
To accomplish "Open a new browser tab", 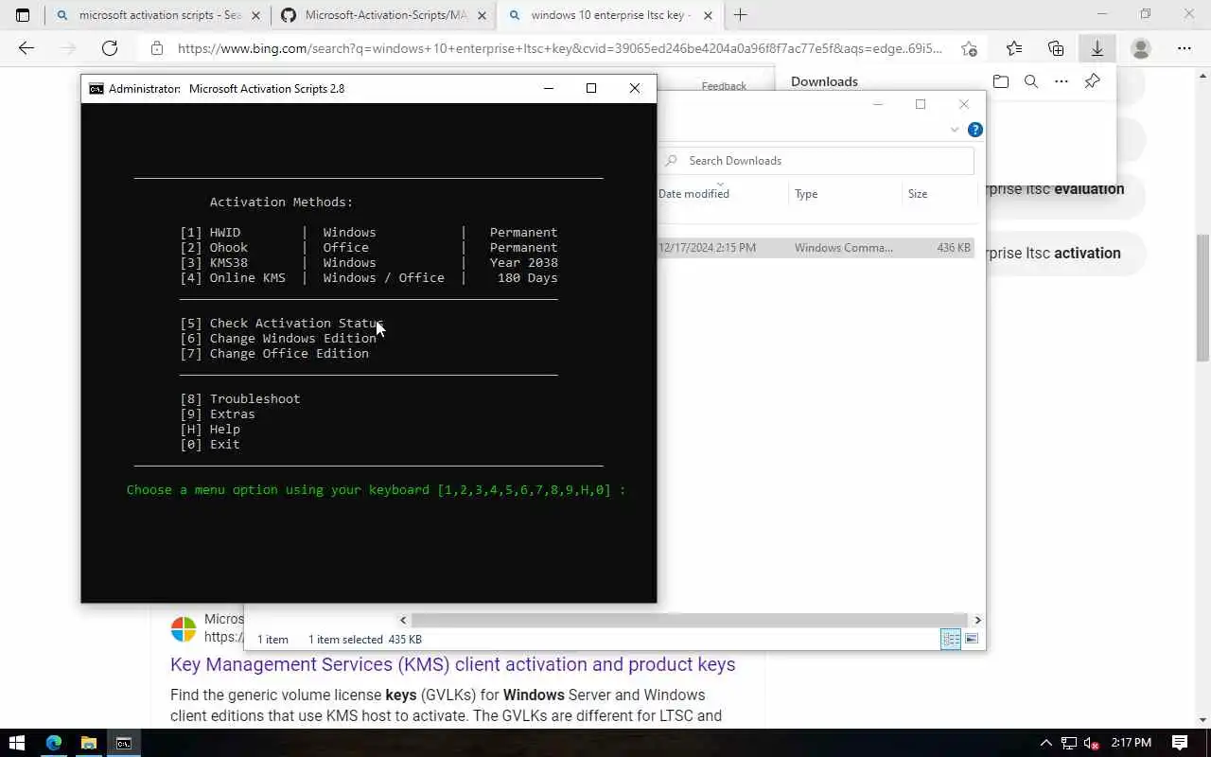I will coord(741,15).
